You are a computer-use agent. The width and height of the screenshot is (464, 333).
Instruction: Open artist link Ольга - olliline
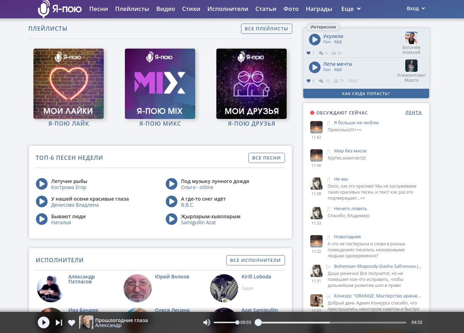(x=197, y=187)
